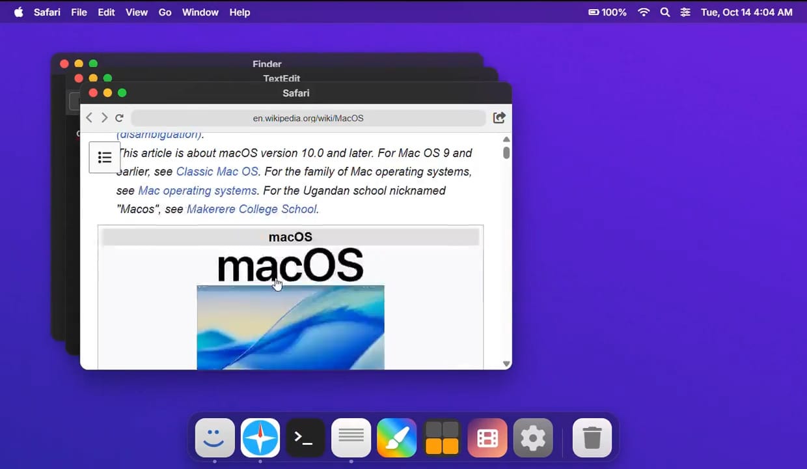807x469 pixels.
Task: Open the Apple menu
Action: point(19,12)
